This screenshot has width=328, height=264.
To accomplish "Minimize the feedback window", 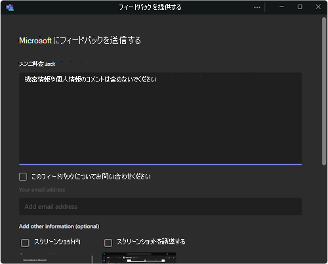I will pyautogui.click(x=281, y=7).
